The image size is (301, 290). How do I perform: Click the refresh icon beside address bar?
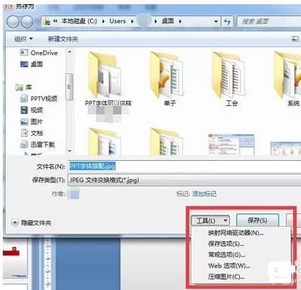(x=227, y=21)
